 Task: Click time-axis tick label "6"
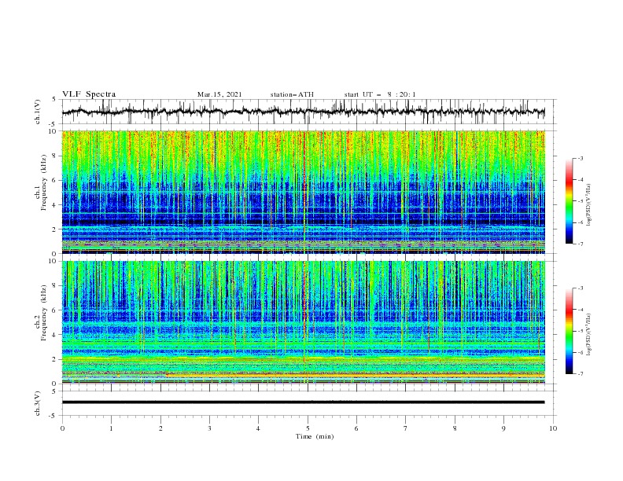pyautogui.click(x=357, y=428)
